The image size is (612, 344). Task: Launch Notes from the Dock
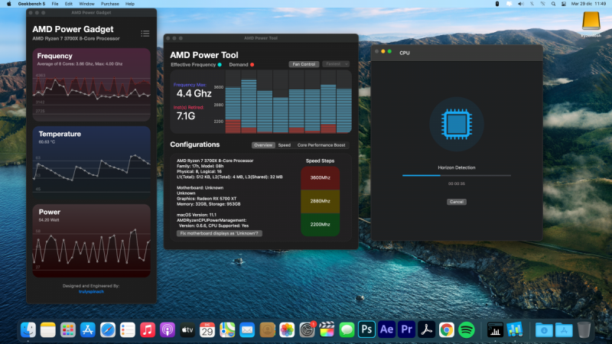[48, 330]
